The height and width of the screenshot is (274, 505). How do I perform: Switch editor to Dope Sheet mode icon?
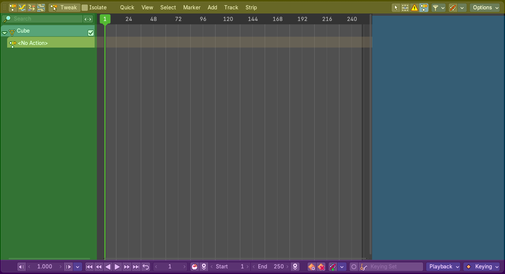(13, 7)
